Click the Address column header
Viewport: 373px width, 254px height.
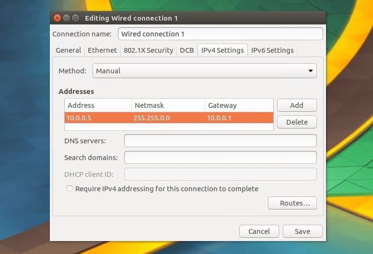[x=98, y=105]
